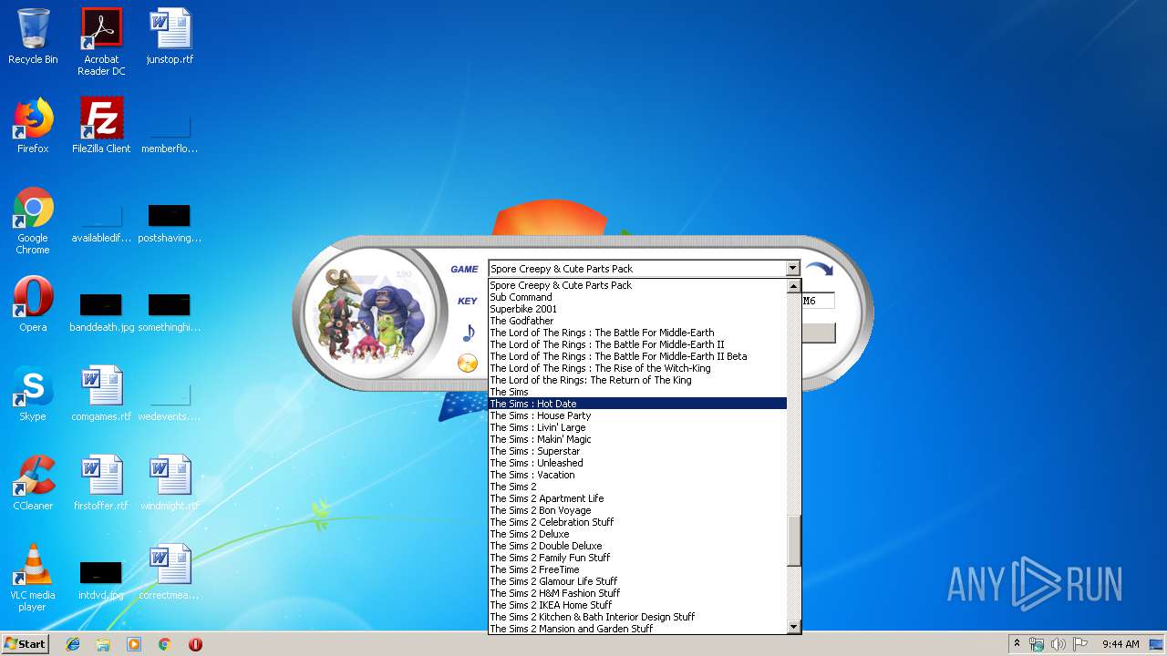Open Windows Media Player taskbar icon
The image size is (1167, 656).
coord(134,644)
